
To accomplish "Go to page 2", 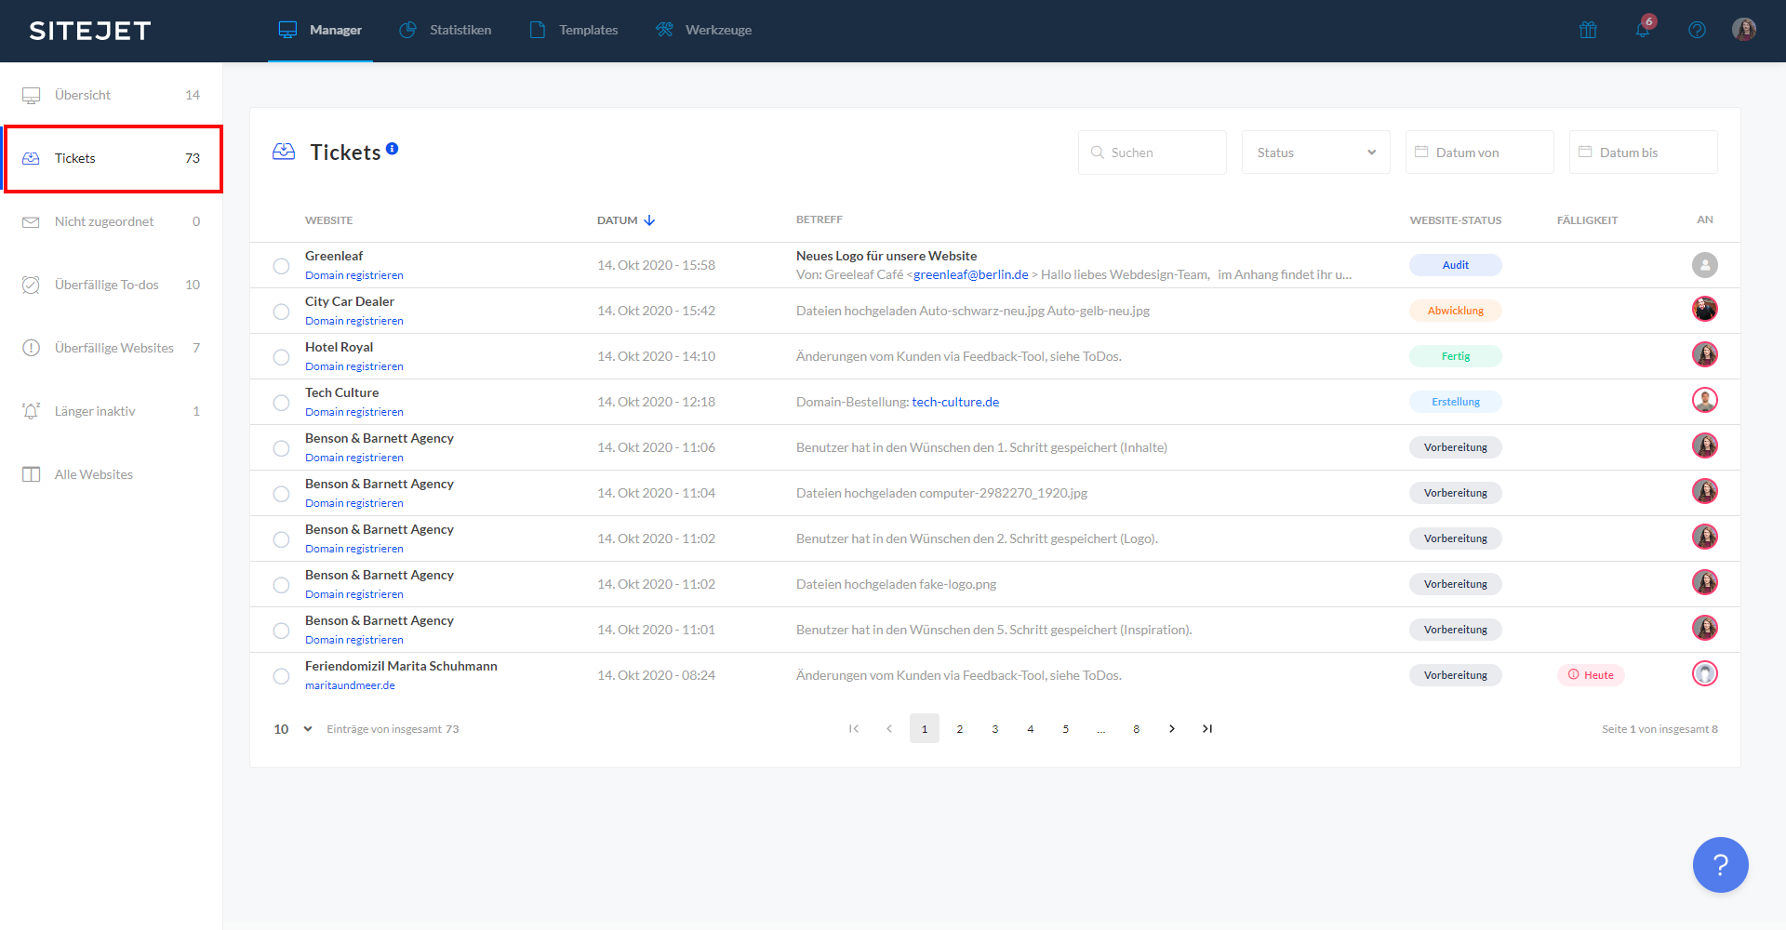I will click(960, 728).
